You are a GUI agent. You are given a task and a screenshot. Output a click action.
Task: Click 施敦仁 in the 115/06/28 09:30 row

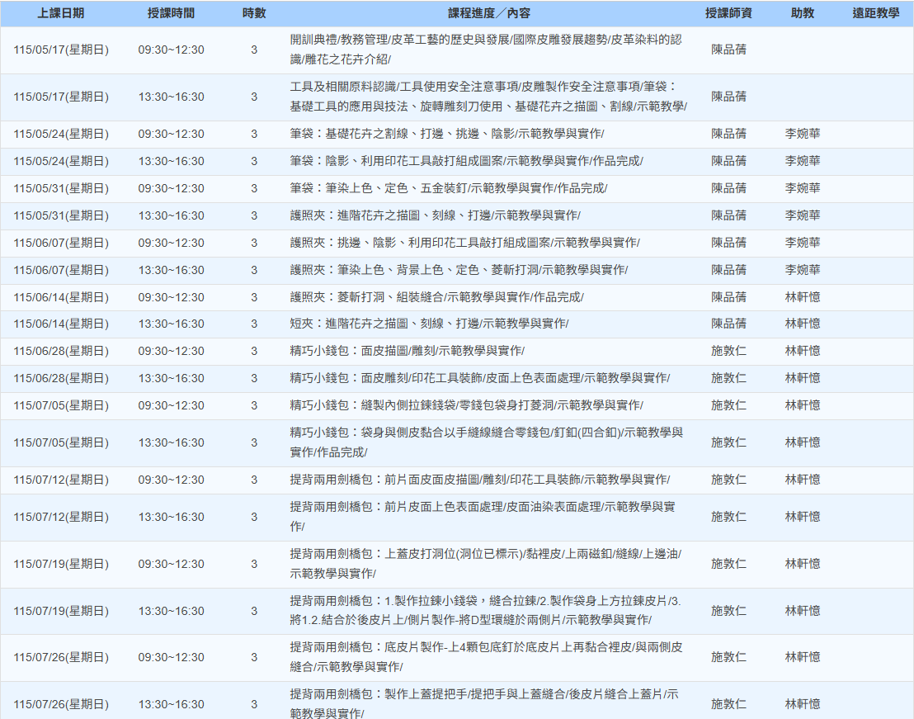coord(728,351)
